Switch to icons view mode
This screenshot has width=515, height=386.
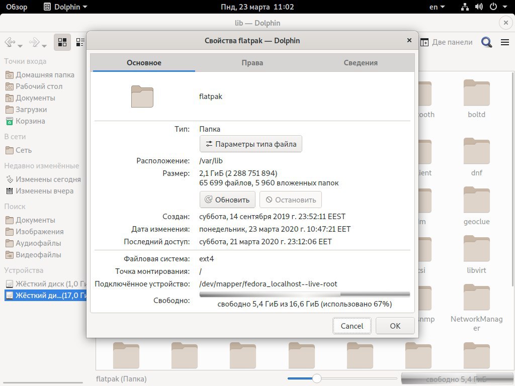click(62, 42)
